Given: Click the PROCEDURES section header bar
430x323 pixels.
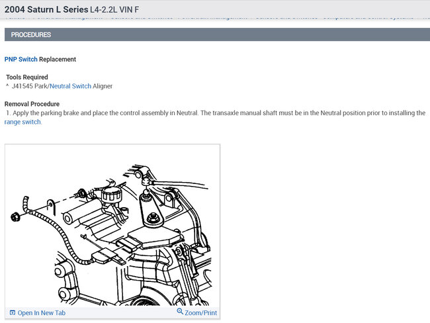Looking at the screenshot, I should (x=217, y=34).
